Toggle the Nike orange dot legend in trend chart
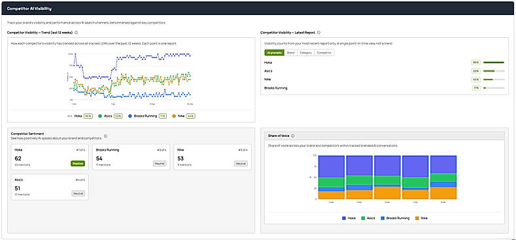The height and width of the screenshot is (240, 516). coord(174,116)
